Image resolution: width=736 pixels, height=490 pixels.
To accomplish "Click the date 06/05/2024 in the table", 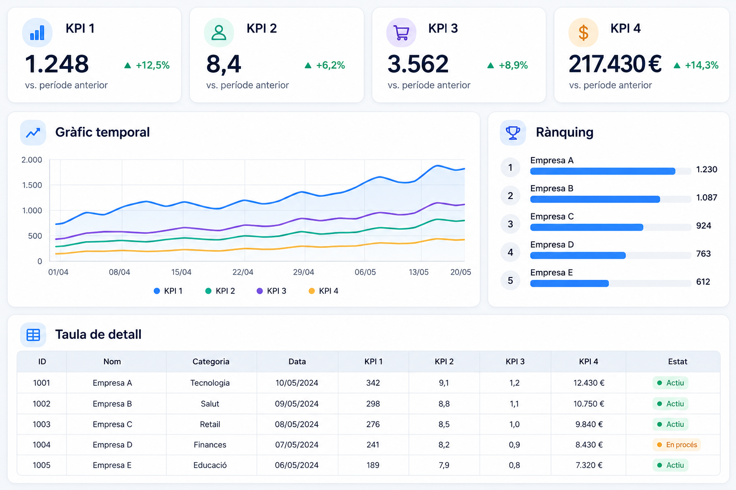I will (297, 465).
